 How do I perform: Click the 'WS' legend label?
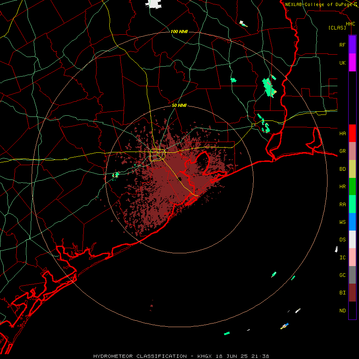coord(342,222)
